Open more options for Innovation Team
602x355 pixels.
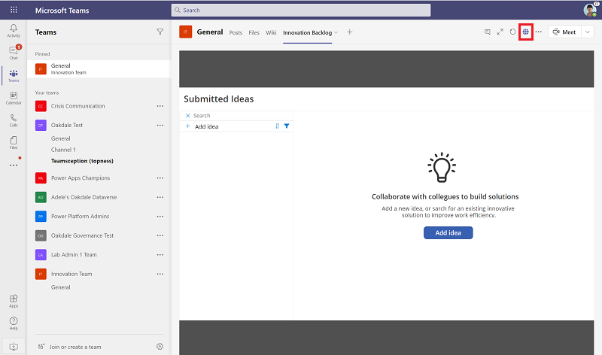tap(160, 274)
